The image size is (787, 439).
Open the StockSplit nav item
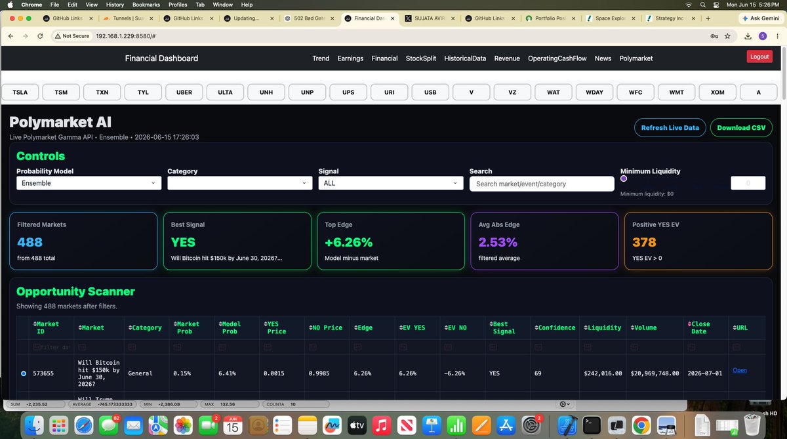coord(421,58)
